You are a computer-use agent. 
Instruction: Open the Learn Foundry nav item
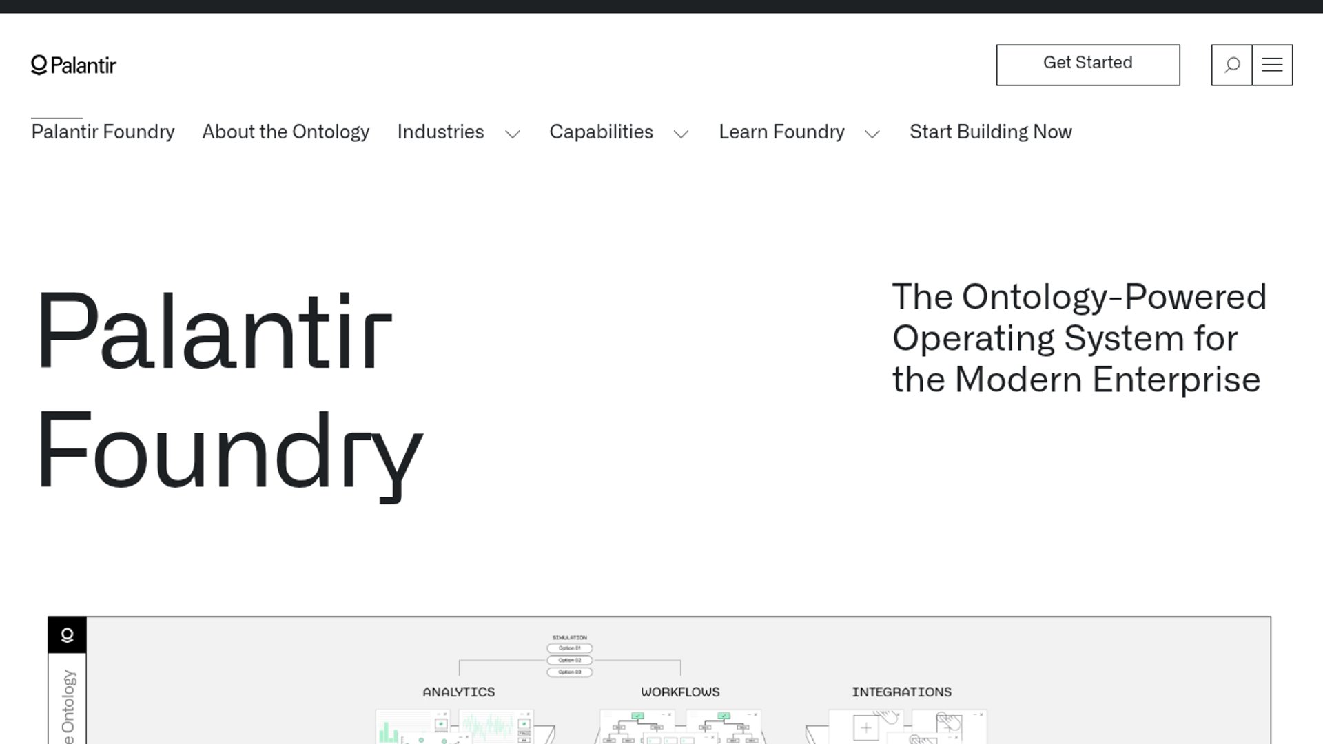click(x=782, y=132)
